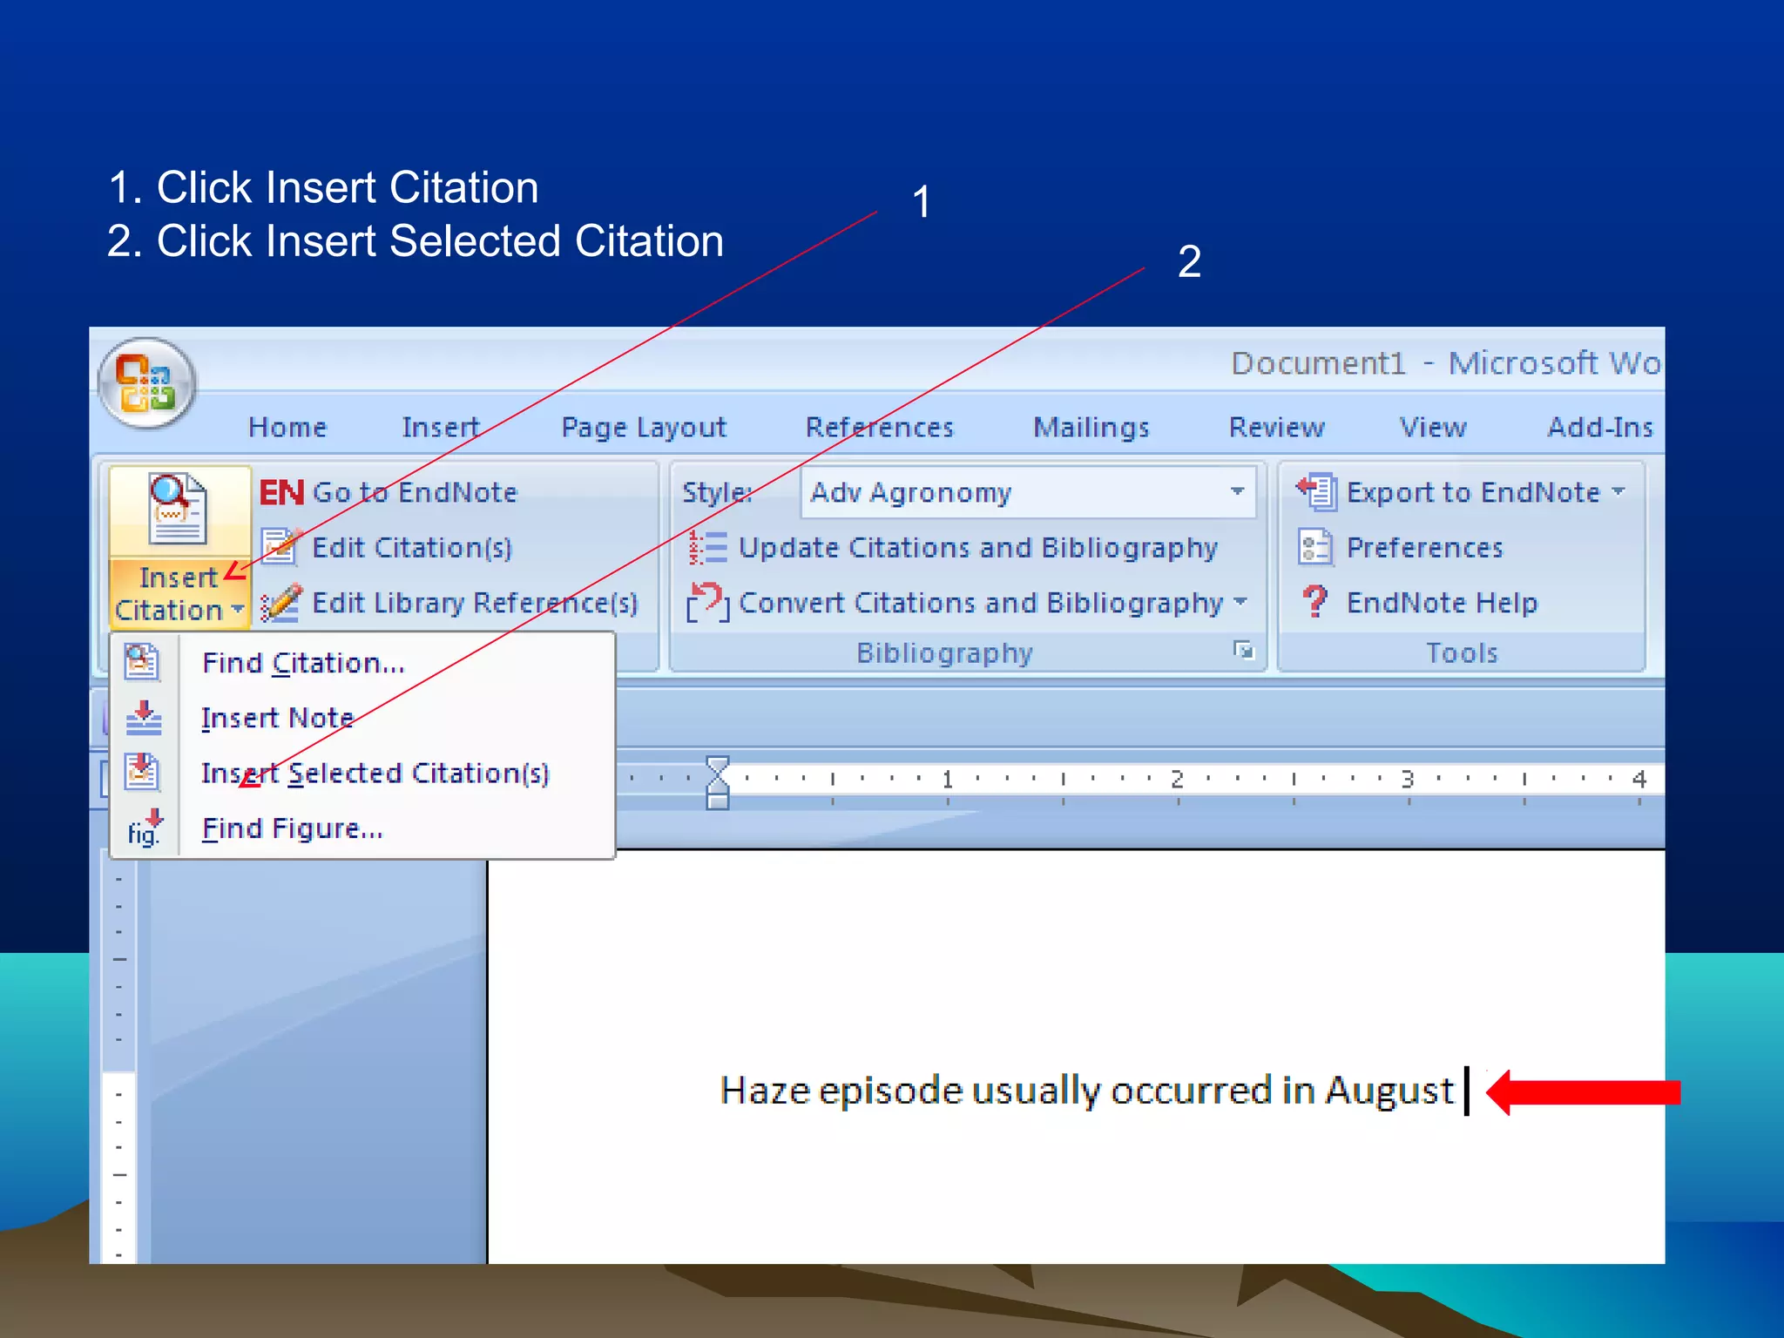Image resolution: width=1784 pixels, height=1338 pixels.
Task: Click the Convert Citations bracket arrow icon
Action: click(x=707, y=603)
